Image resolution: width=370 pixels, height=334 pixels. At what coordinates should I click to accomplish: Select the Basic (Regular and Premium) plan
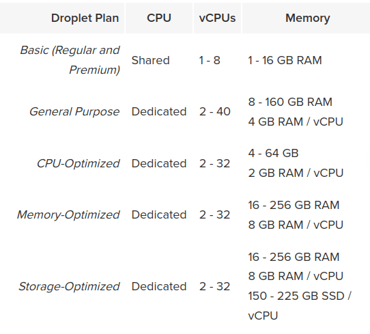point(70,60)
